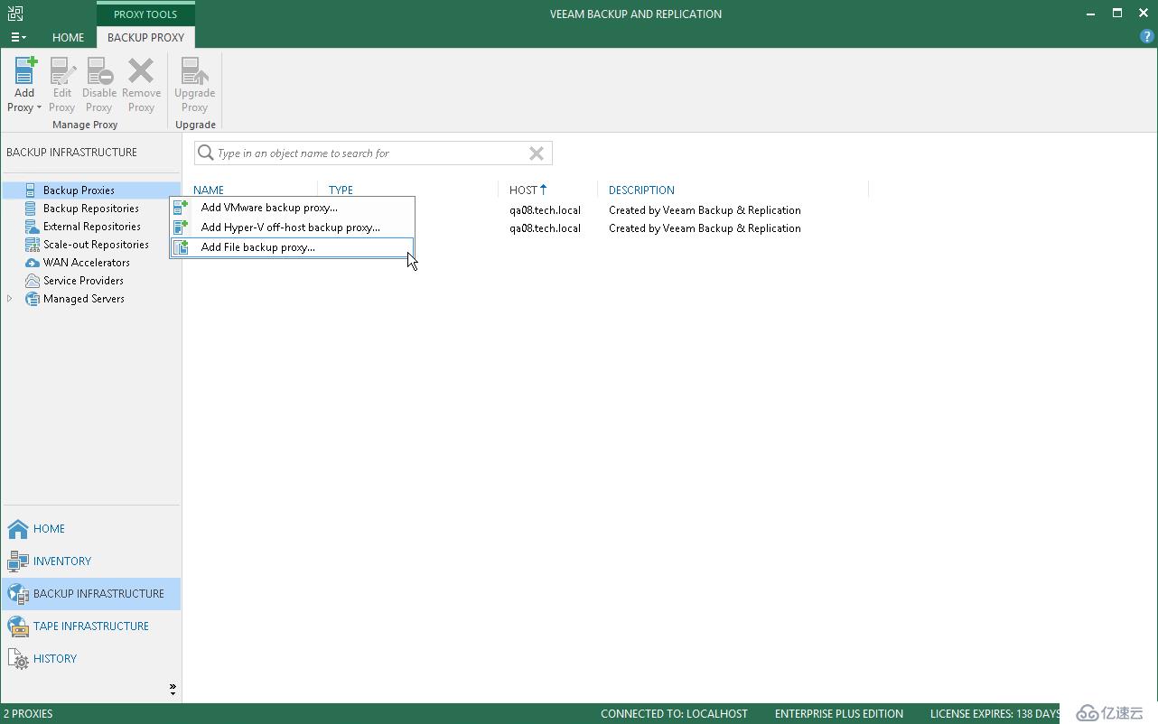Click the Add Proxy ribbon icon
This screenshot has width=1158, height=724.
(x=24, y=70)
